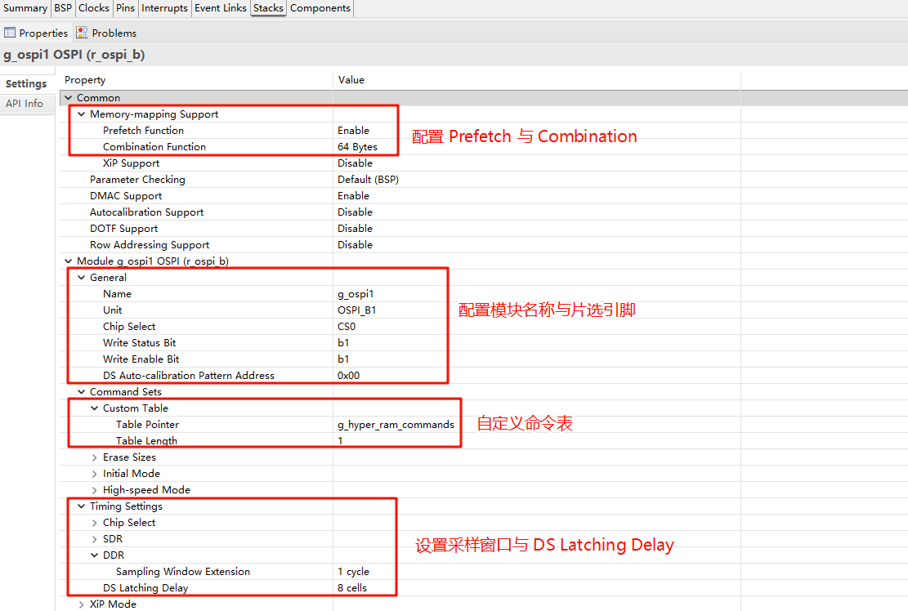The height and width of the screenshot is (611, 908).
Task: Collapse Memory-mapping Support group
Action: point(81,114)
